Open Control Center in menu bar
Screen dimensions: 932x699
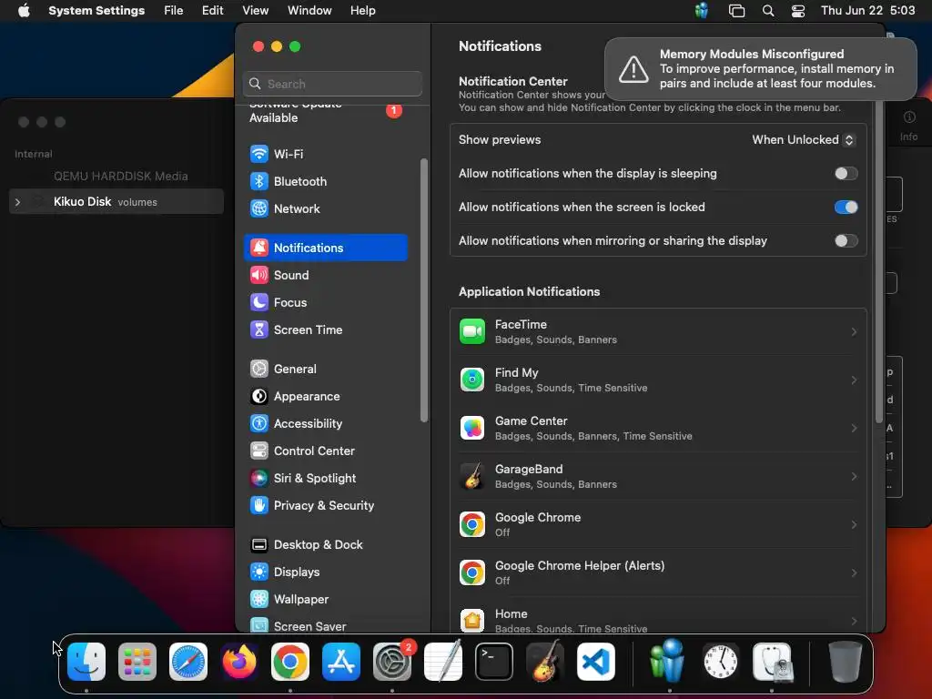(797, 11)
